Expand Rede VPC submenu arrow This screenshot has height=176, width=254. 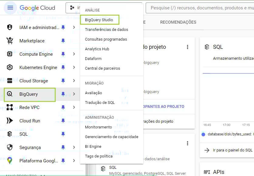[x=74, y=107]
